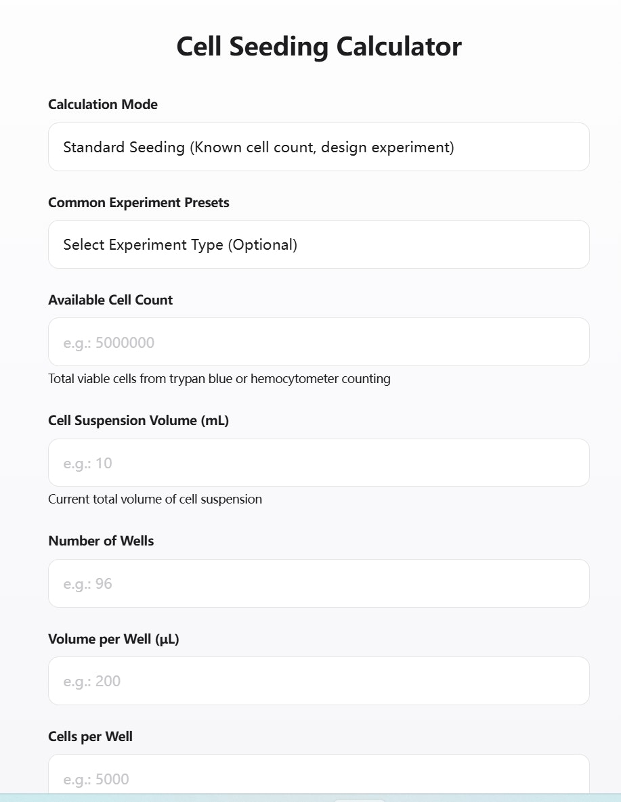Screen dimensions: 621x802
Task: Click the Cells per Well label
Action: pos(90,736)
